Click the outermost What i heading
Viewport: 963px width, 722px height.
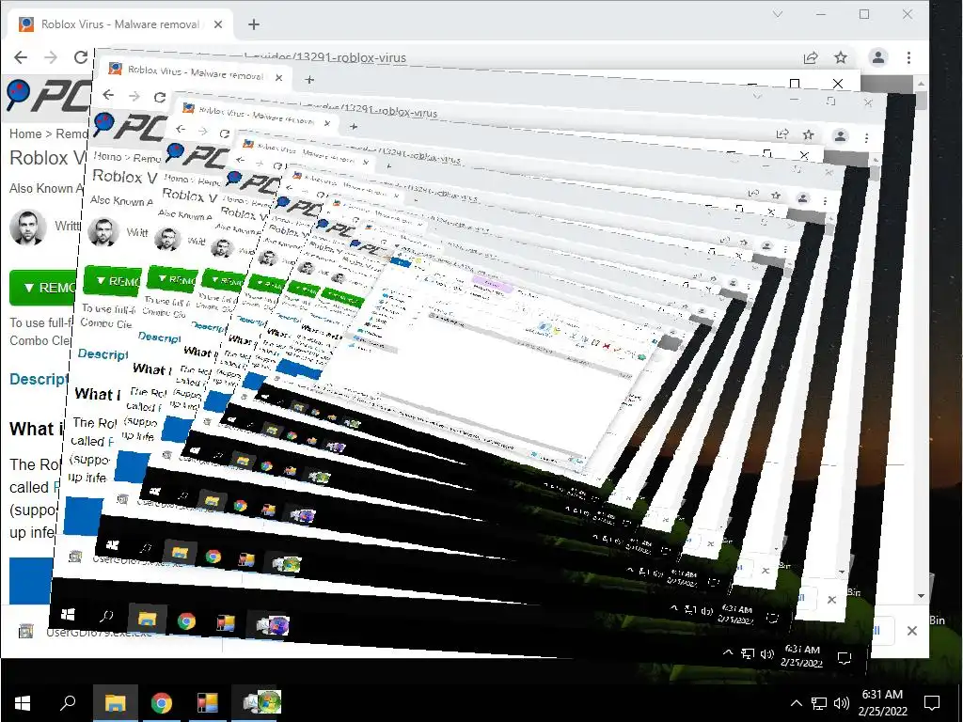coord(37,429)
